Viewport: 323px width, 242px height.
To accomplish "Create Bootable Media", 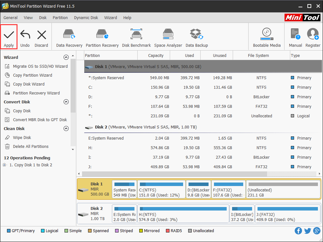I will (x=267, y=38).
